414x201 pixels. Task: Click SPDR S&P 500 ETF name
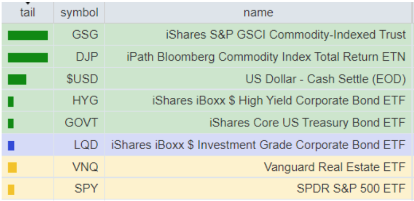[x=351, y=189]
